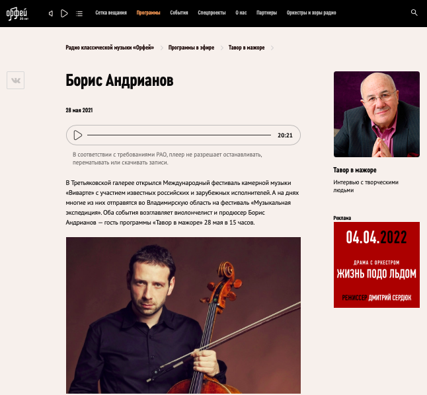
Task: Open Оркестры и хоры радио
Action: click(x=311, y=13)
